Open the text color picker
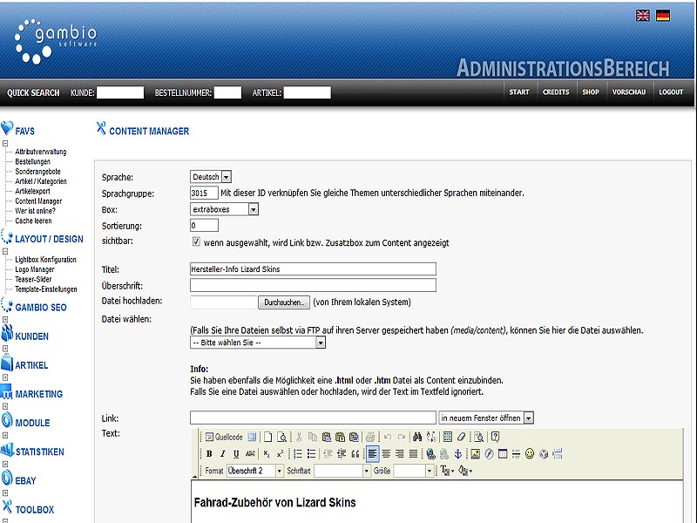This screenshot has width=697, height=523. (x=447, y=471)
